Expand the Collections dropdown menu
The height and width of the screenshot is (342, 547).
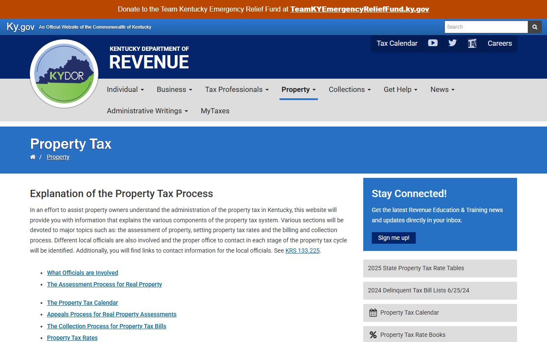point(350,89)
